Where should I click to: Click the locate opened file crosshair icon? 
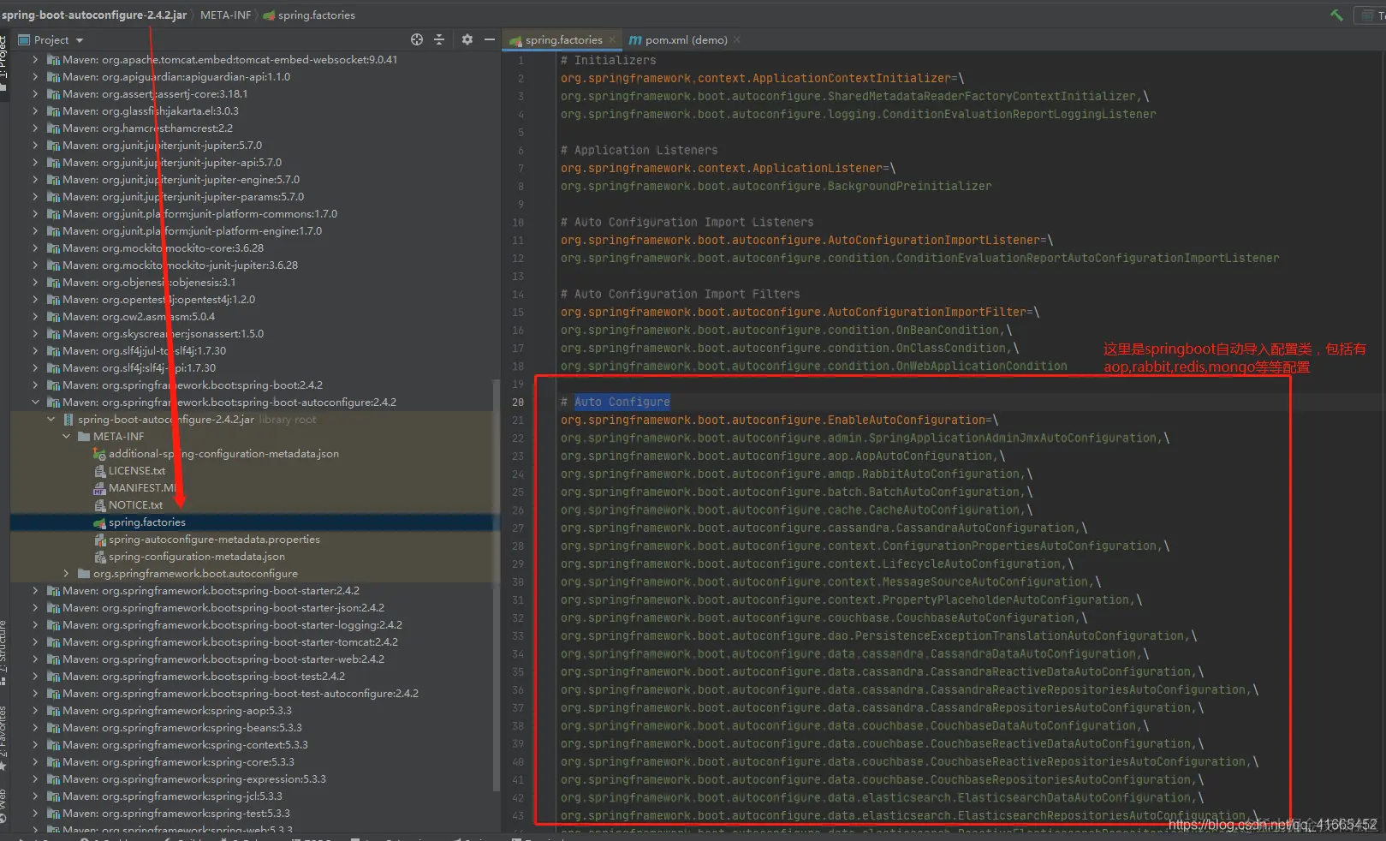coord(417,39)
